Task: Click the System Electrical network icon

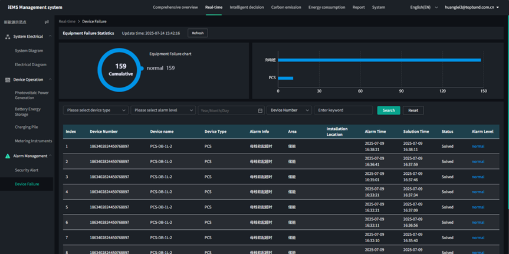Action: (x=8, y=37)
